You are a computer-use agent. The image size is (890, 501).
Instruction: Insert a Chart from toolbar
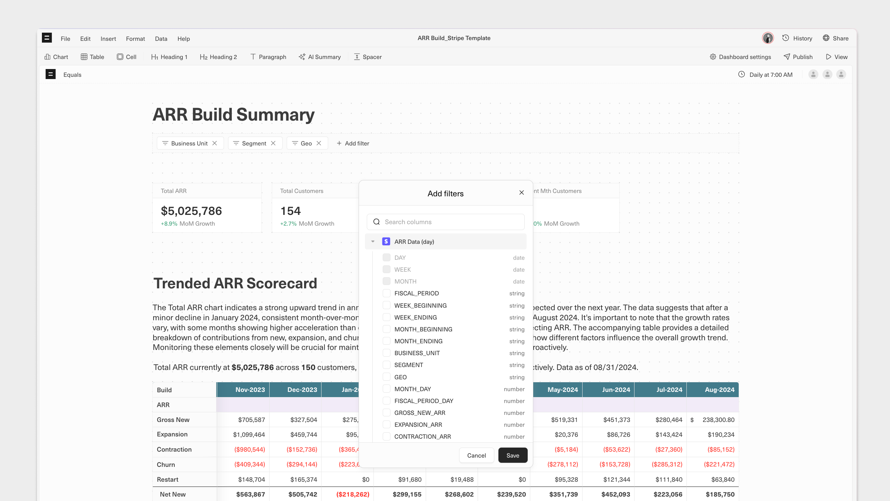pyautogui.click(x=56, y=57)
